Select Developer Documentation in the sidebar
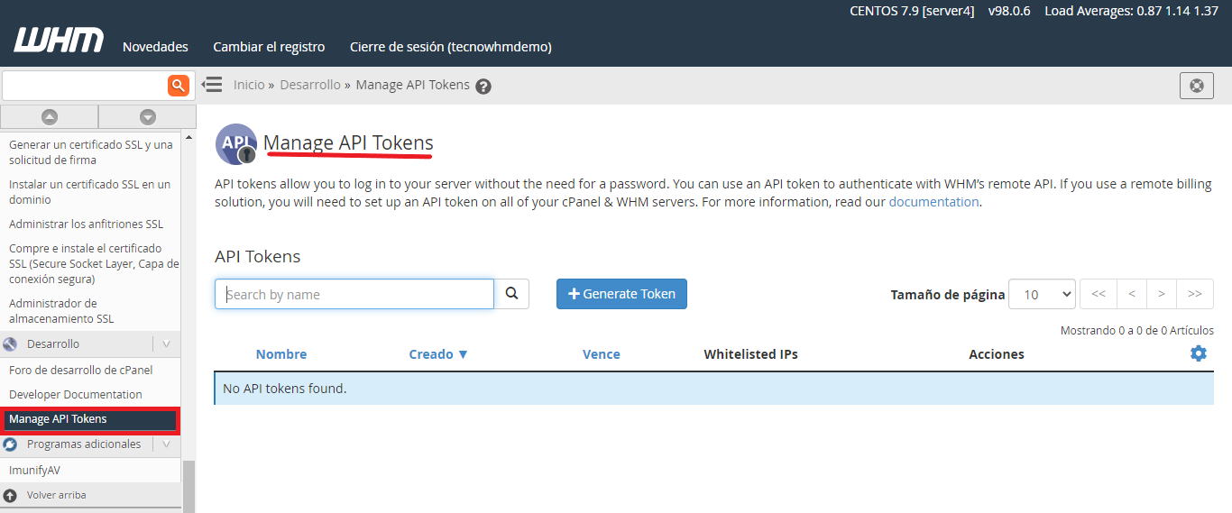The width and height of the screenshot is (1232, 513). (x=76, y=394)
